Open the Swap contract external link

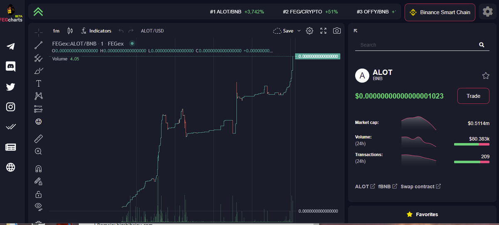pos(421,186)
